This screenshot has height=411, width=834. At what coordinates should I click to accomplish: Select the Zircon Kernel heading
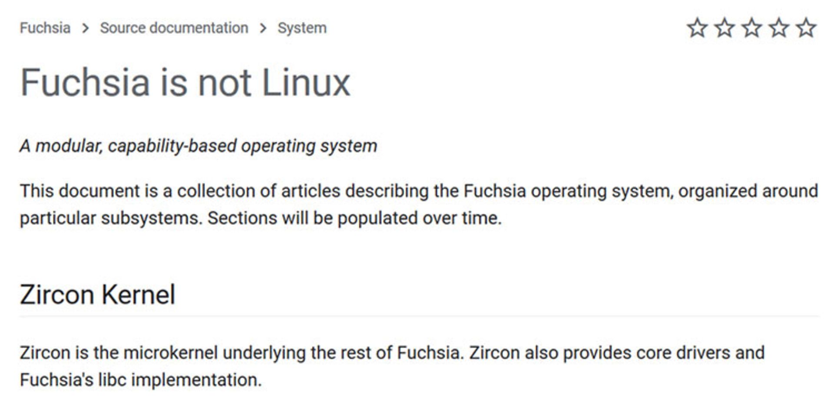pos(97,295)
